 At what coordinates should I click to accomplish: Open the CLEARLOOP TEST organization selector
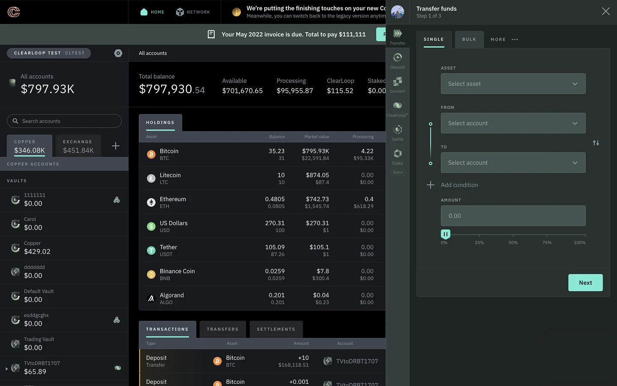(x=49, y=53)
